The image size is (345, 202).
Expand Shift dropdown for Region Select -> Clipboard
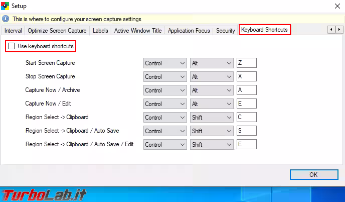click(212, 118)
